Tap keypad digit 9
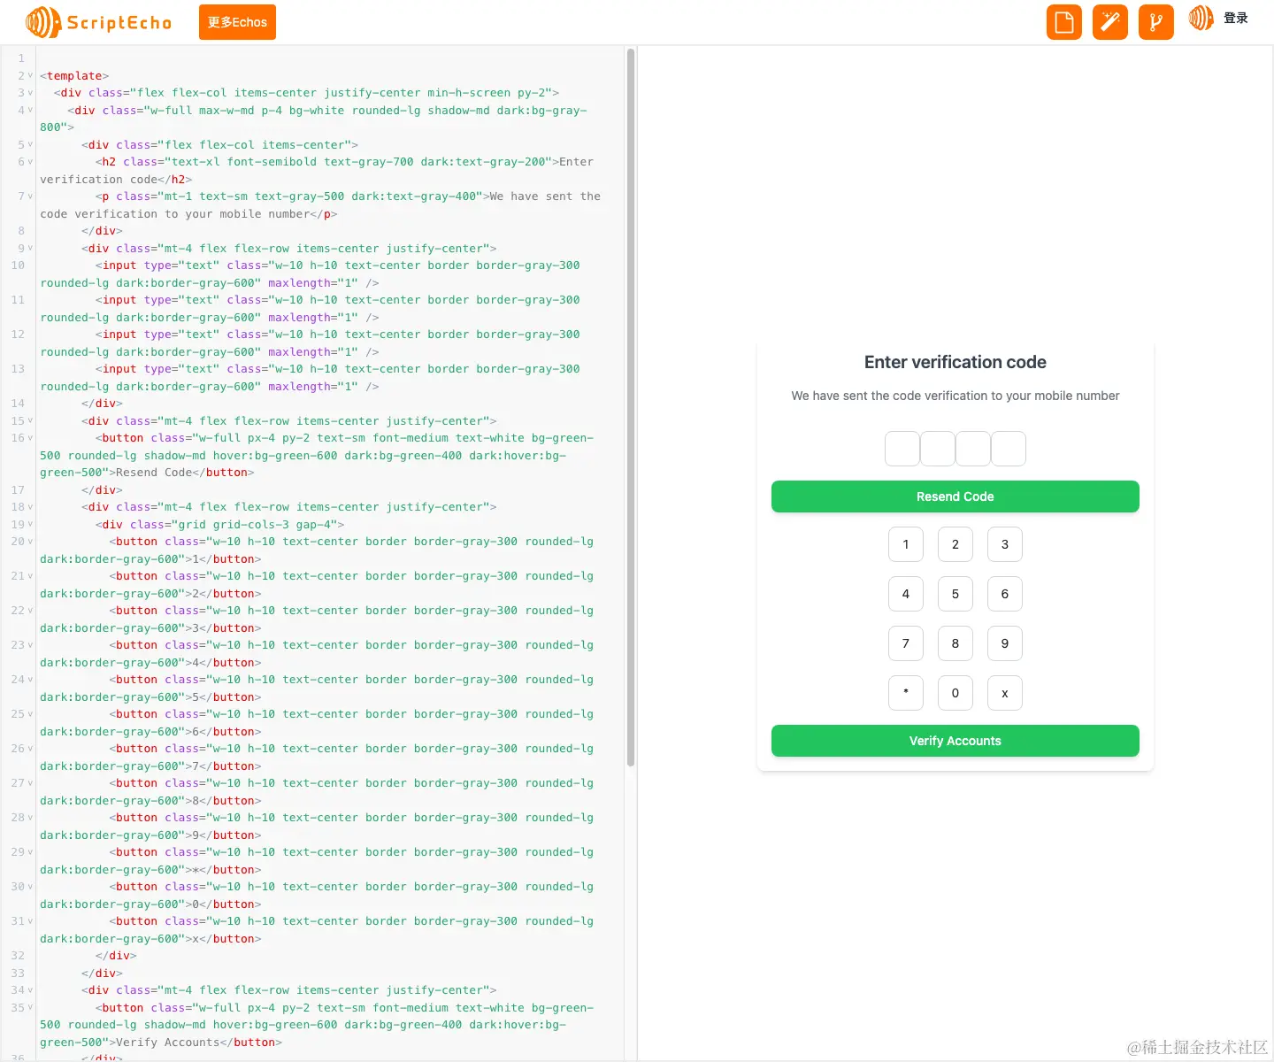1274x1062 pixels. click(x=1005, y=643)
